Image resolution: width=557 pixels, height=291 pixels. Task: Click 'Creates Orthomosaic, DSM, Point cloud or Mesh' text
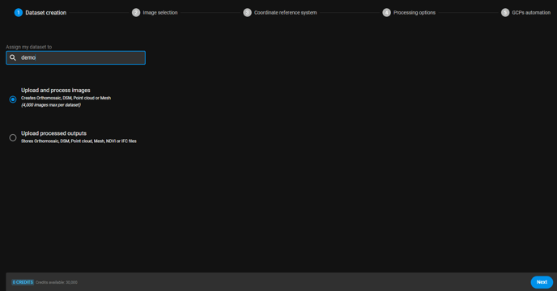tap(66, 98)
